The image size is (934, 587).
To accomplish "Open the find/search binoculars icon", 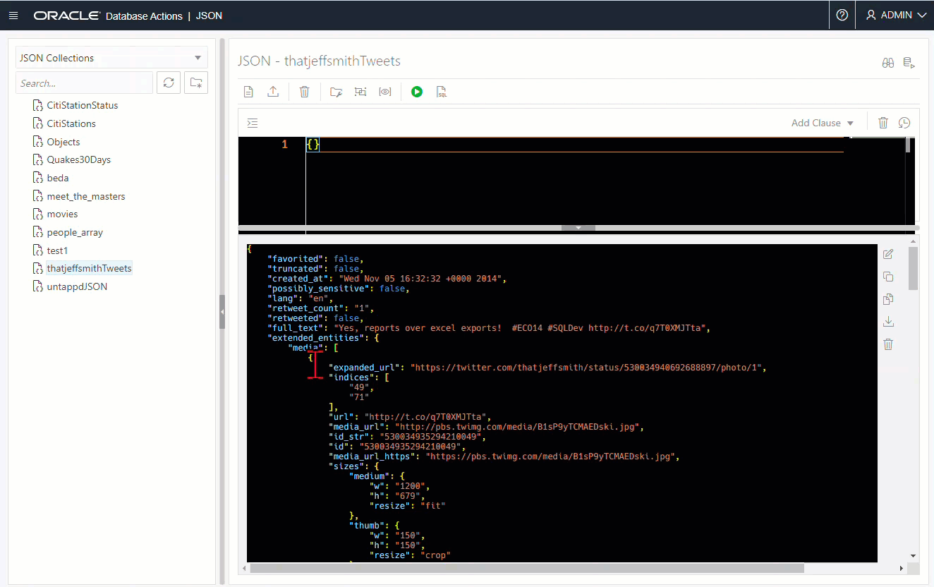I will click(x=887, y=62).
